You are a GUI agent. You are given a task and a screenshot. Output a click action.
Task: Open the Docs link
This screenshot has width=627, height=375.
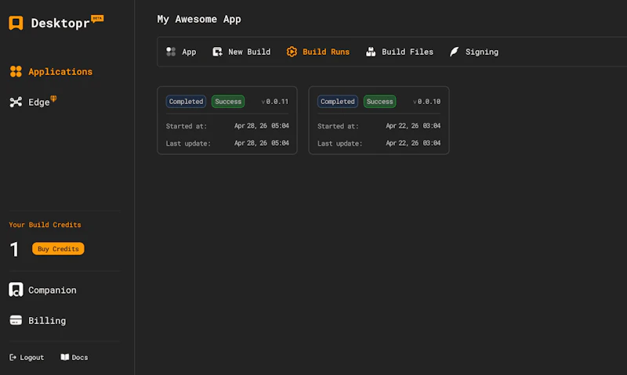[x=74, y=358]
